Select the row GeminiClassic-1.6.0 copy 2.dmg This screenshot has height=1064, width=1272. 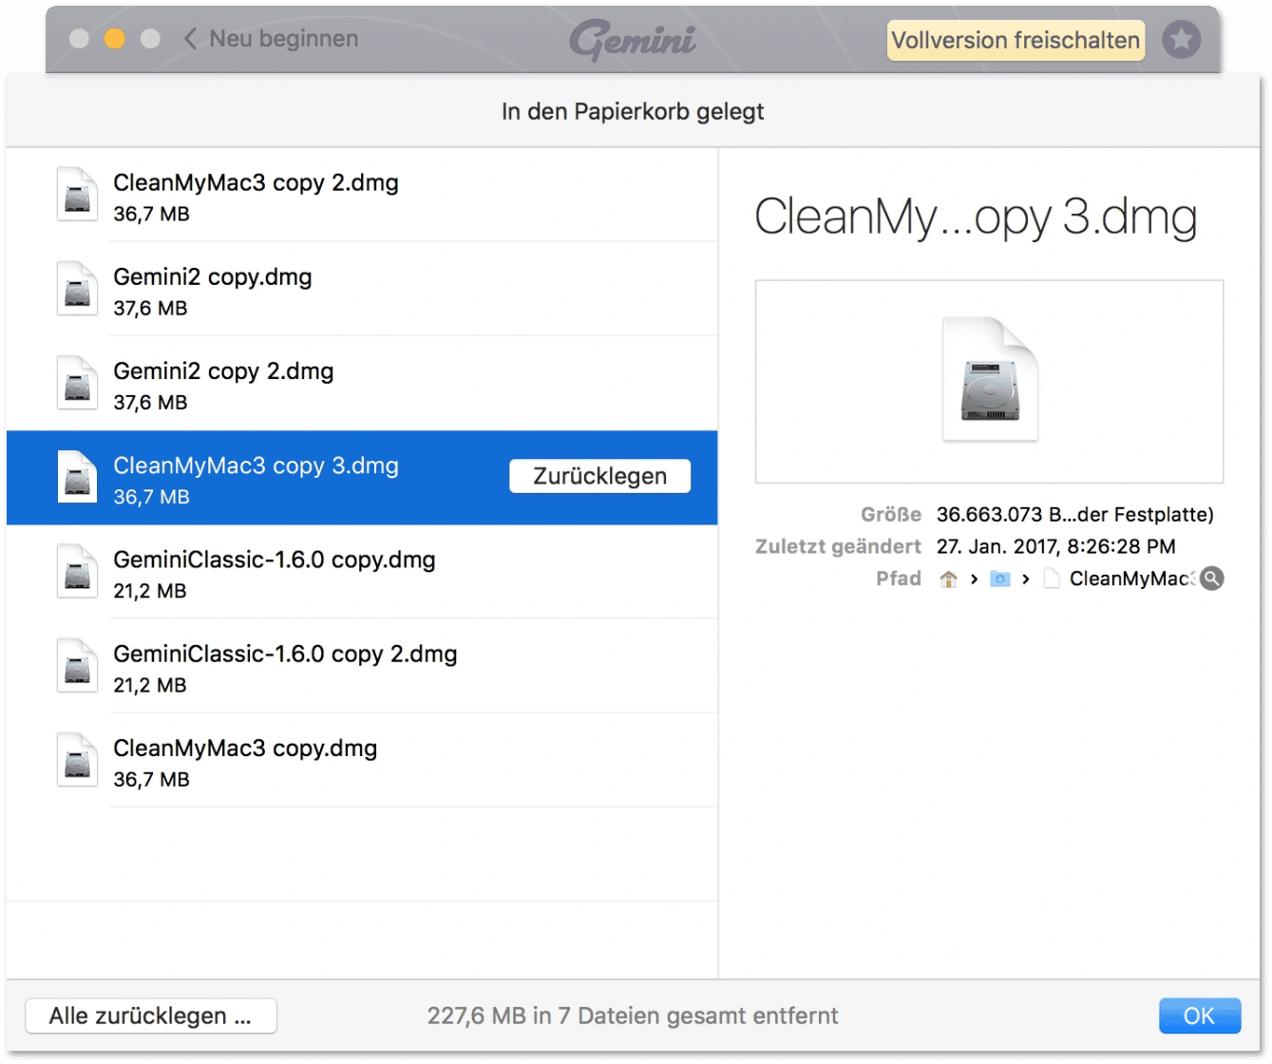(x=362, y=665)
